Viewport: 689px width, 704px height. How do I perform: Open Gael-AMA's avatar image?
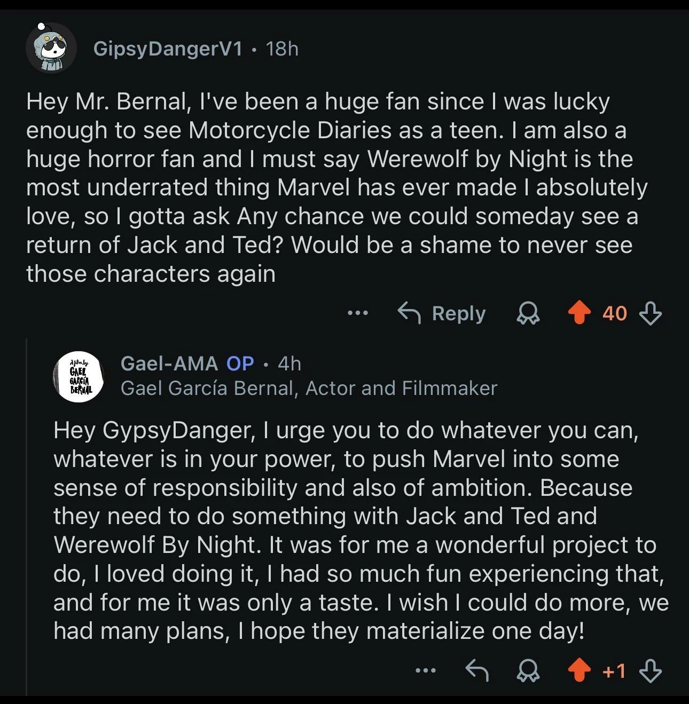pos(79,376)
